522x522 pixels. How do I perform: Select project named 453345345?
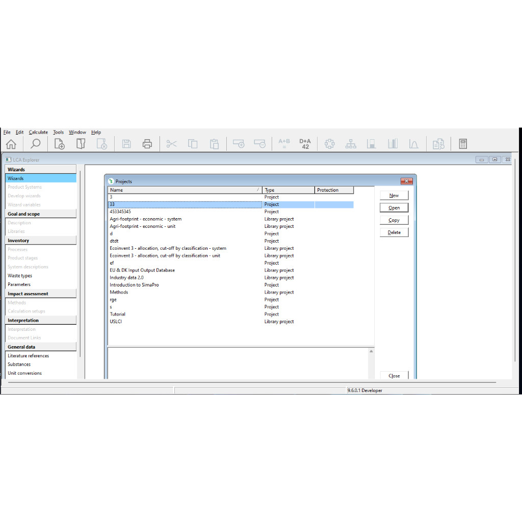(231, 212)
